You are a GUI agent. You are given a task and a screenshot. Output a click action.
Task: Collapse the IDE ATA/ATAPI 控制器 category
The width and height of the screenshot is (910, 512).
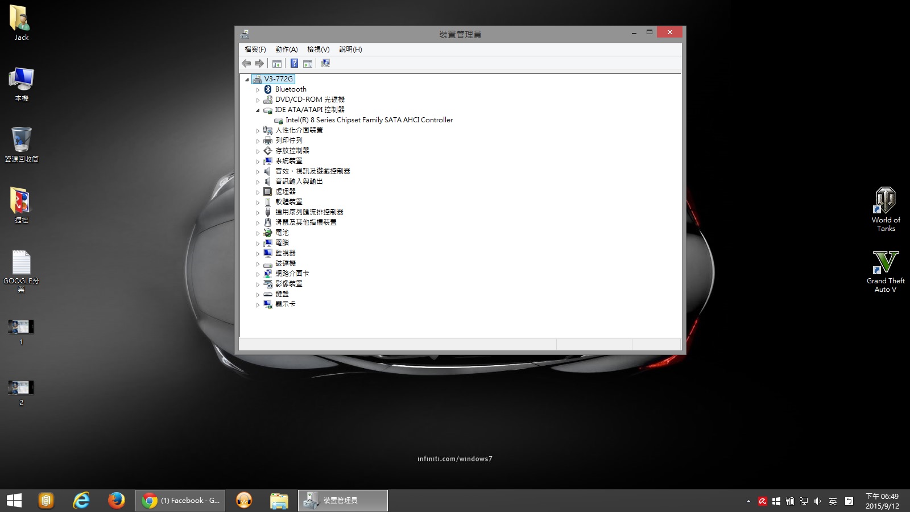click(x=258, y=110)
